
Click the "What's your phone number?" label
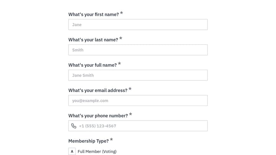pos(98,116)
